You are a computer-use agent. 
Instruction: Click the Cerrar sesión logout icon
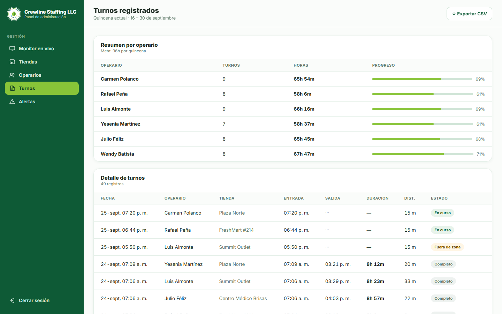pyautogui.click(x=12, y=300)
